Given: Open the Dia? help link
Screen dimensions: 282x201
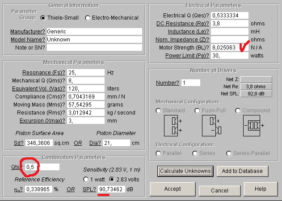Looking at the screenshot, I should click(x=95, y=143).
